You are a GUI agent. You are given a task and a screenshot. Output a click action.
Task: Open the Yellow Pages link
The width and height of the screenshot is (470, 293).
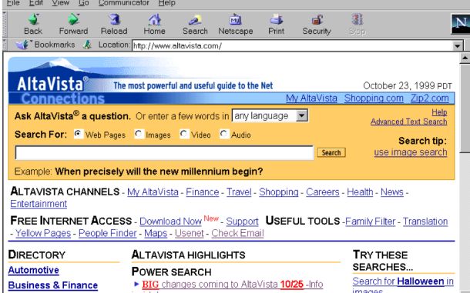pos(43,233)
